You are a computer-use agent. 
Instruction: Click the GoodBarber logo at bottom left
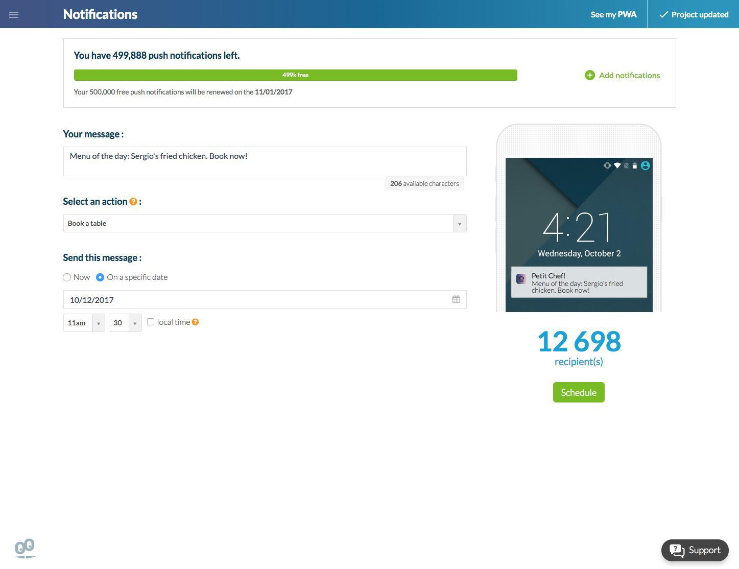click(x=25, y=549)
